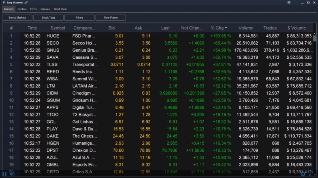Select the DPST symbol
Screen dimensions: 318x178
[52, 150]
